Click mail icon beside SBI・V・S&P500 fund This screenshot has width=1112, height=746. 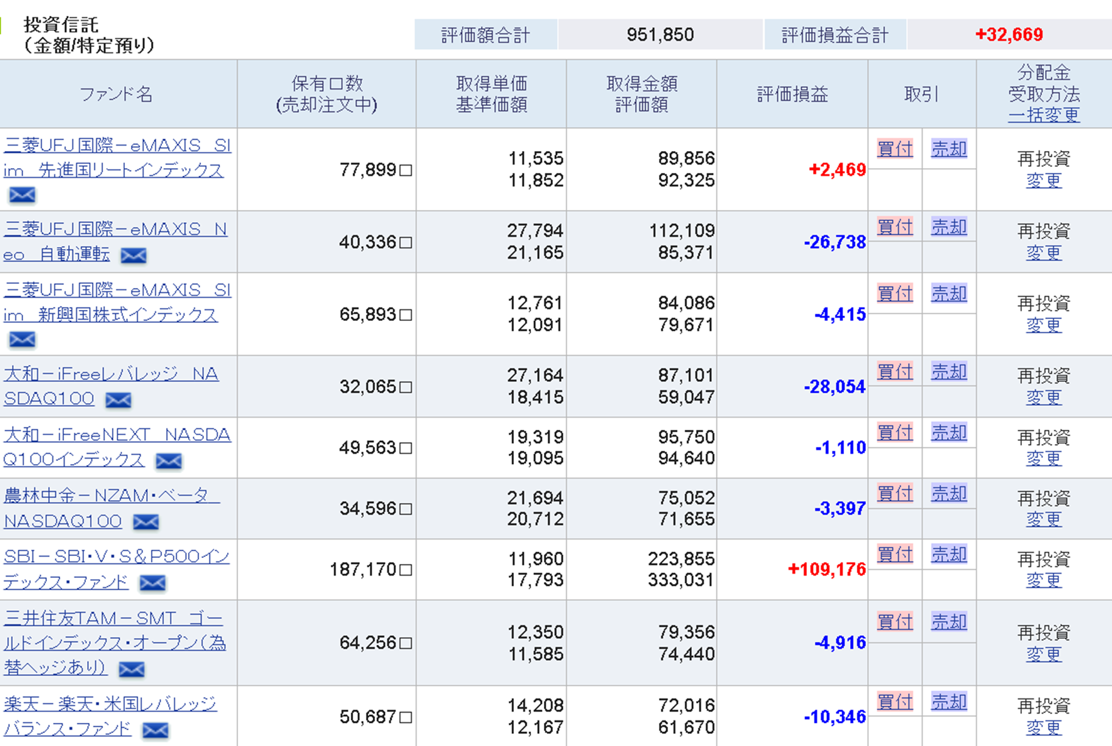[152, 583]
